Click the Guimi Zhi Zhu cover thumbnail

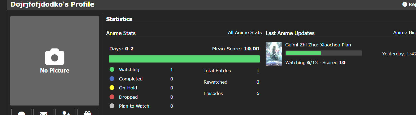(274, 54)
